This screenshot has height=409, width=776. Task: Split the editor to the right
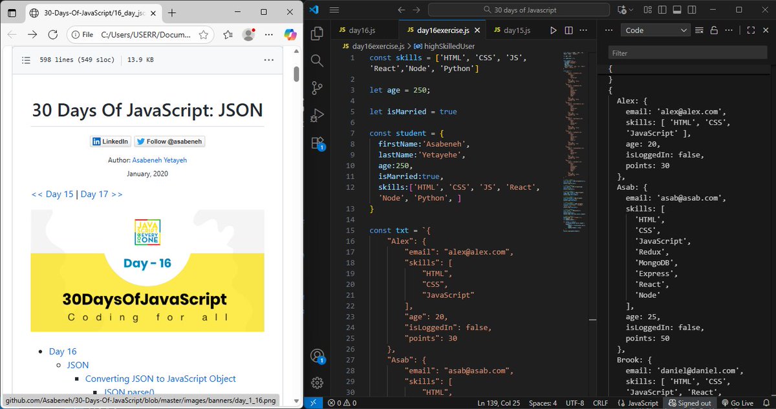click(x=569, y=30)
